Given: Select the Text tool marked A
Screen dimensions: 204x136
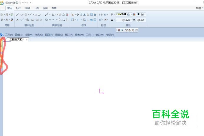Looking at the screenshot, I should tap(17, 20).
